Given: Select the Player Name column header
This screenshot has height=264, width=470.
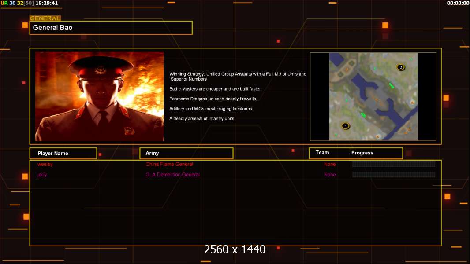Looking at the screenshot, I should pyautogui.click(x=63, y=154).
